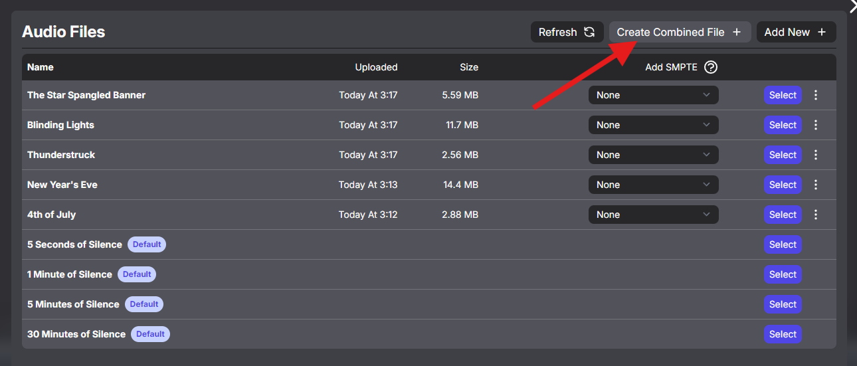
Task: Select the 4th of July audio file
Action: coord(783,215)
